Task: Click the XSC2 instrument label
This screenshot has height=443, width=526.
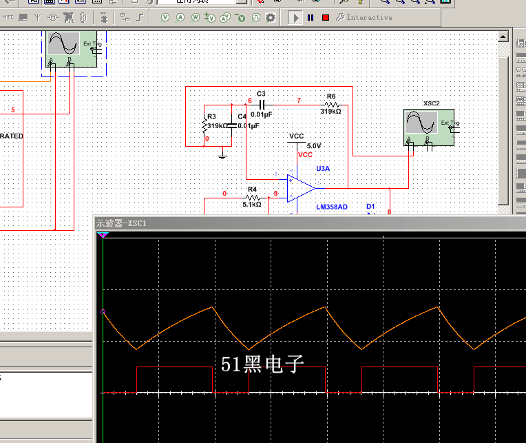Action: [x=431, y=103]
